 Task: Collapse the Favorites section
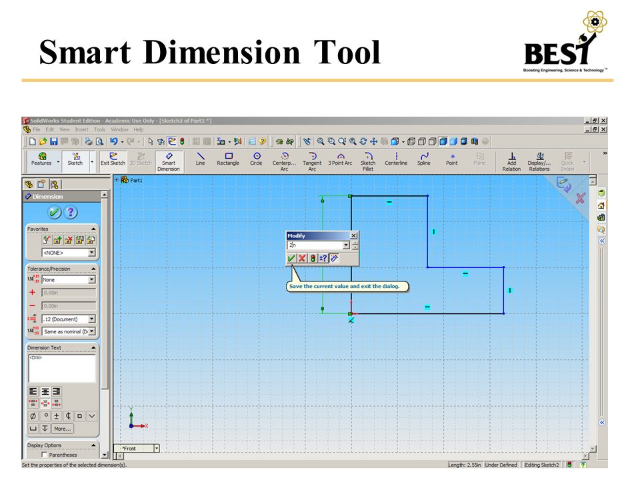(93, 229)
